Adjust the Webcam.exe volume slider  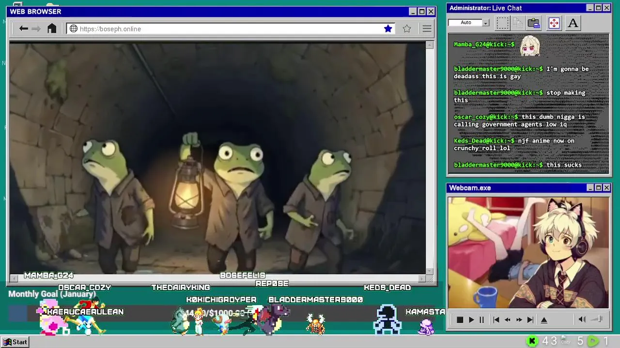[597, 319]
